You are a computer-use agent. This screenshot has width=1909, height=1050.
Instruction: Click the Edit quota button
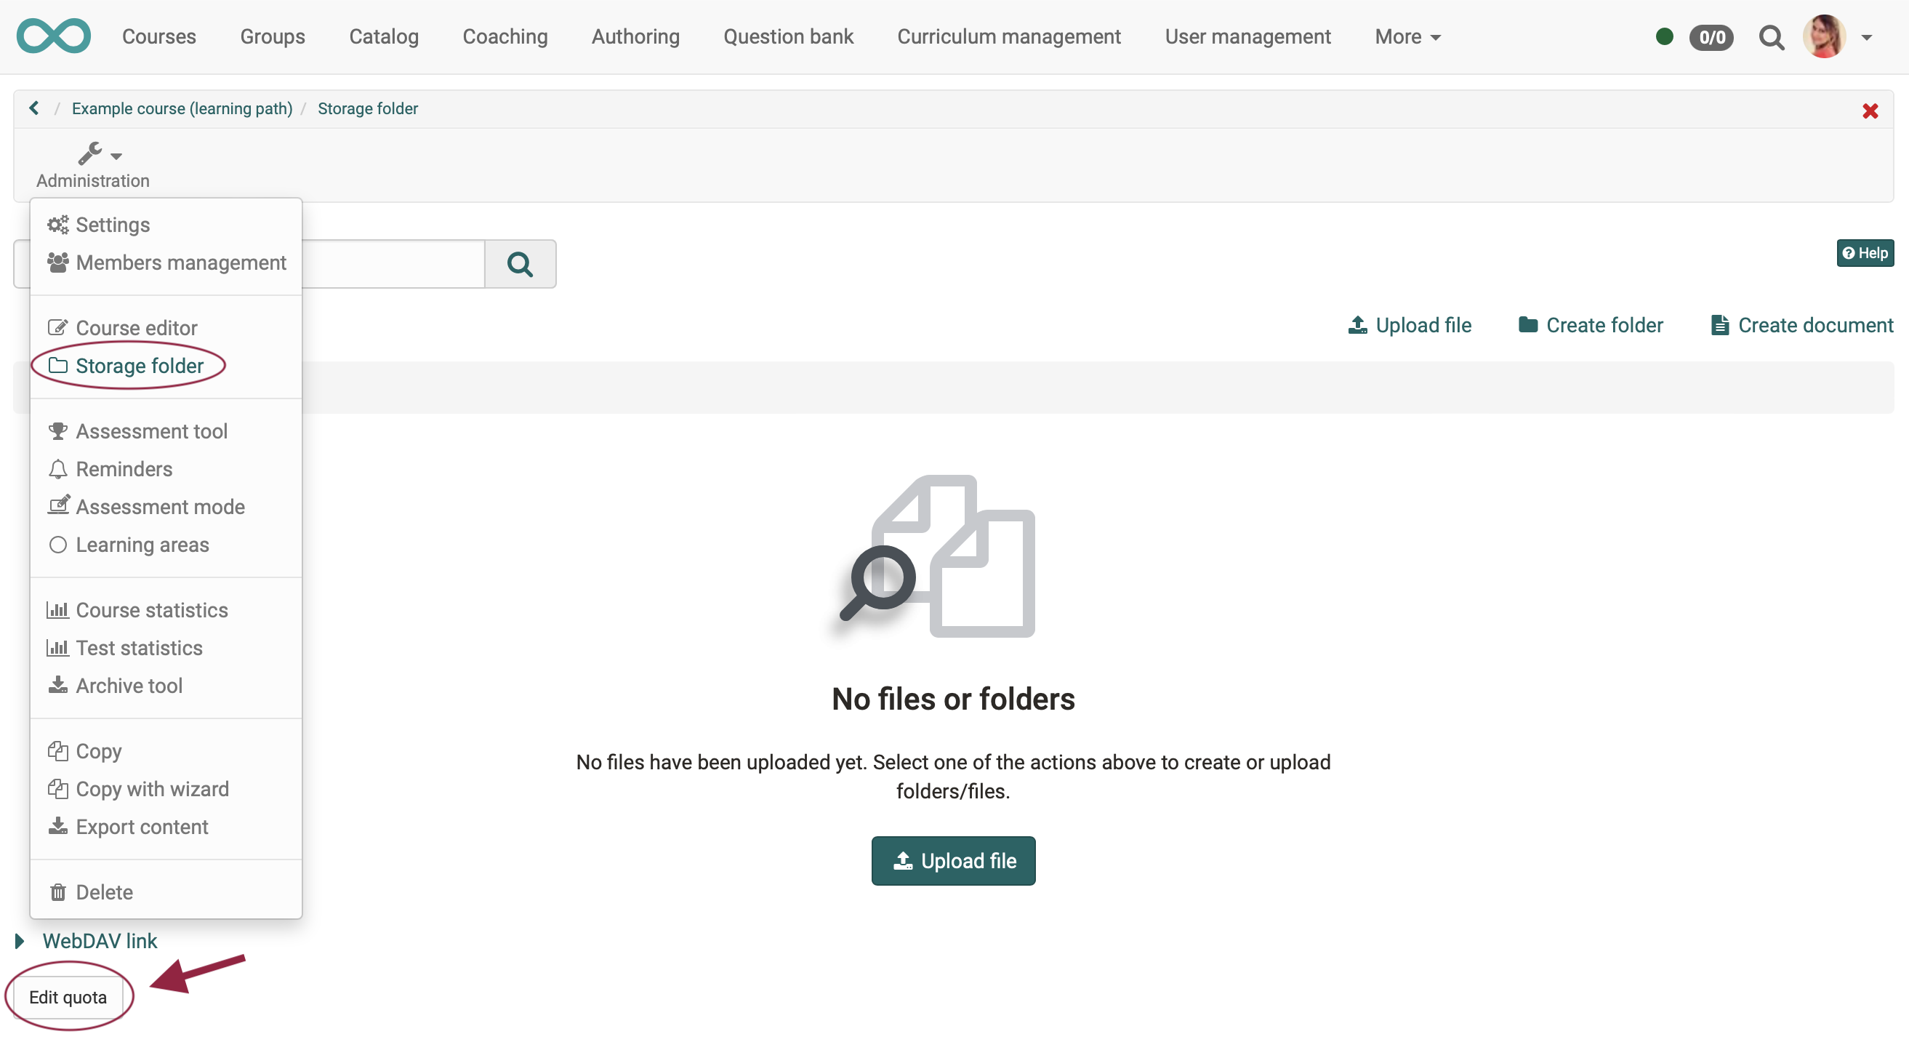pos(68,997)
